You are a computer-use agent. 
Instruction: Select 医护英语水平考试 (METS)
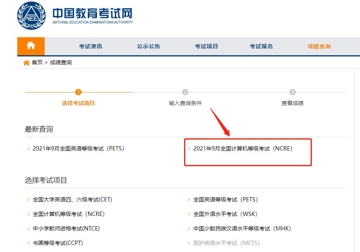click(x=226, y=243)
